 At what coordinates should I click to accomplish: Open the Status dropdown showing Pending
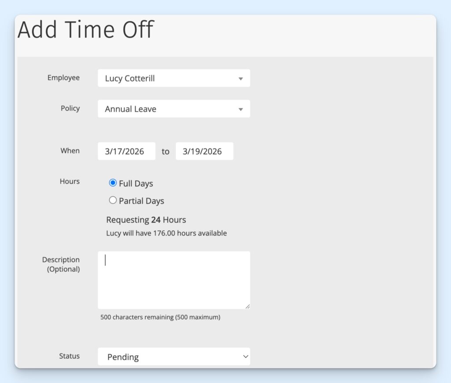(174, 357)
